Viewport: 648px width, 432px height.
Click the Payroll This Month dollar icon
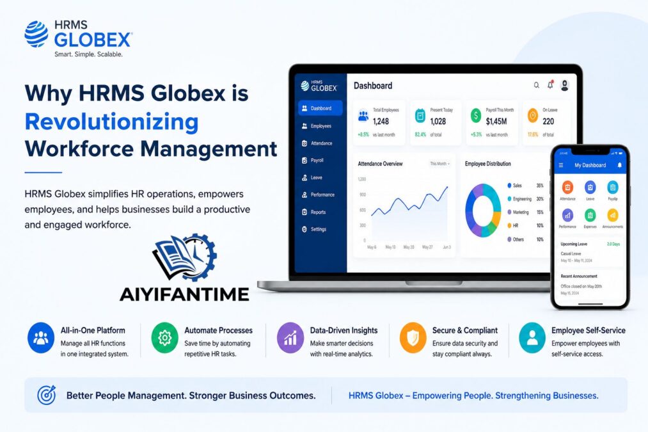click(476, 116)
